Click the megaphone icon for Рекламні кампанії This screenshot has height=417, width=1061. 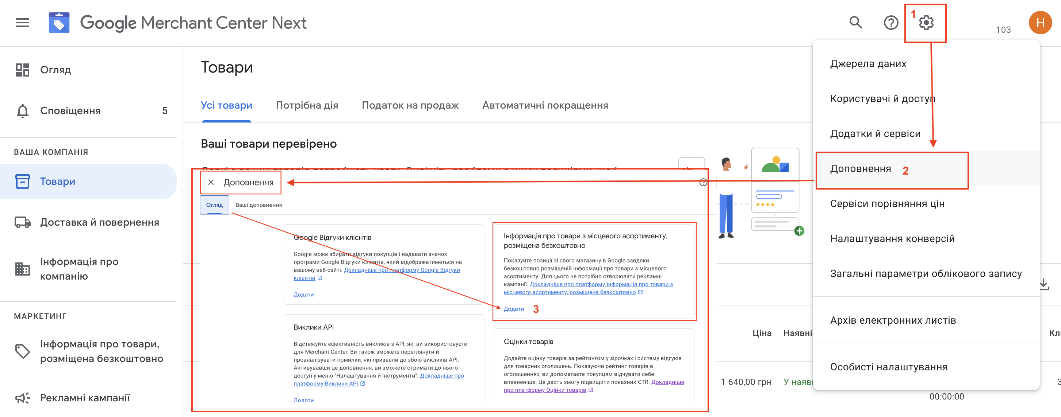[23, 398]
